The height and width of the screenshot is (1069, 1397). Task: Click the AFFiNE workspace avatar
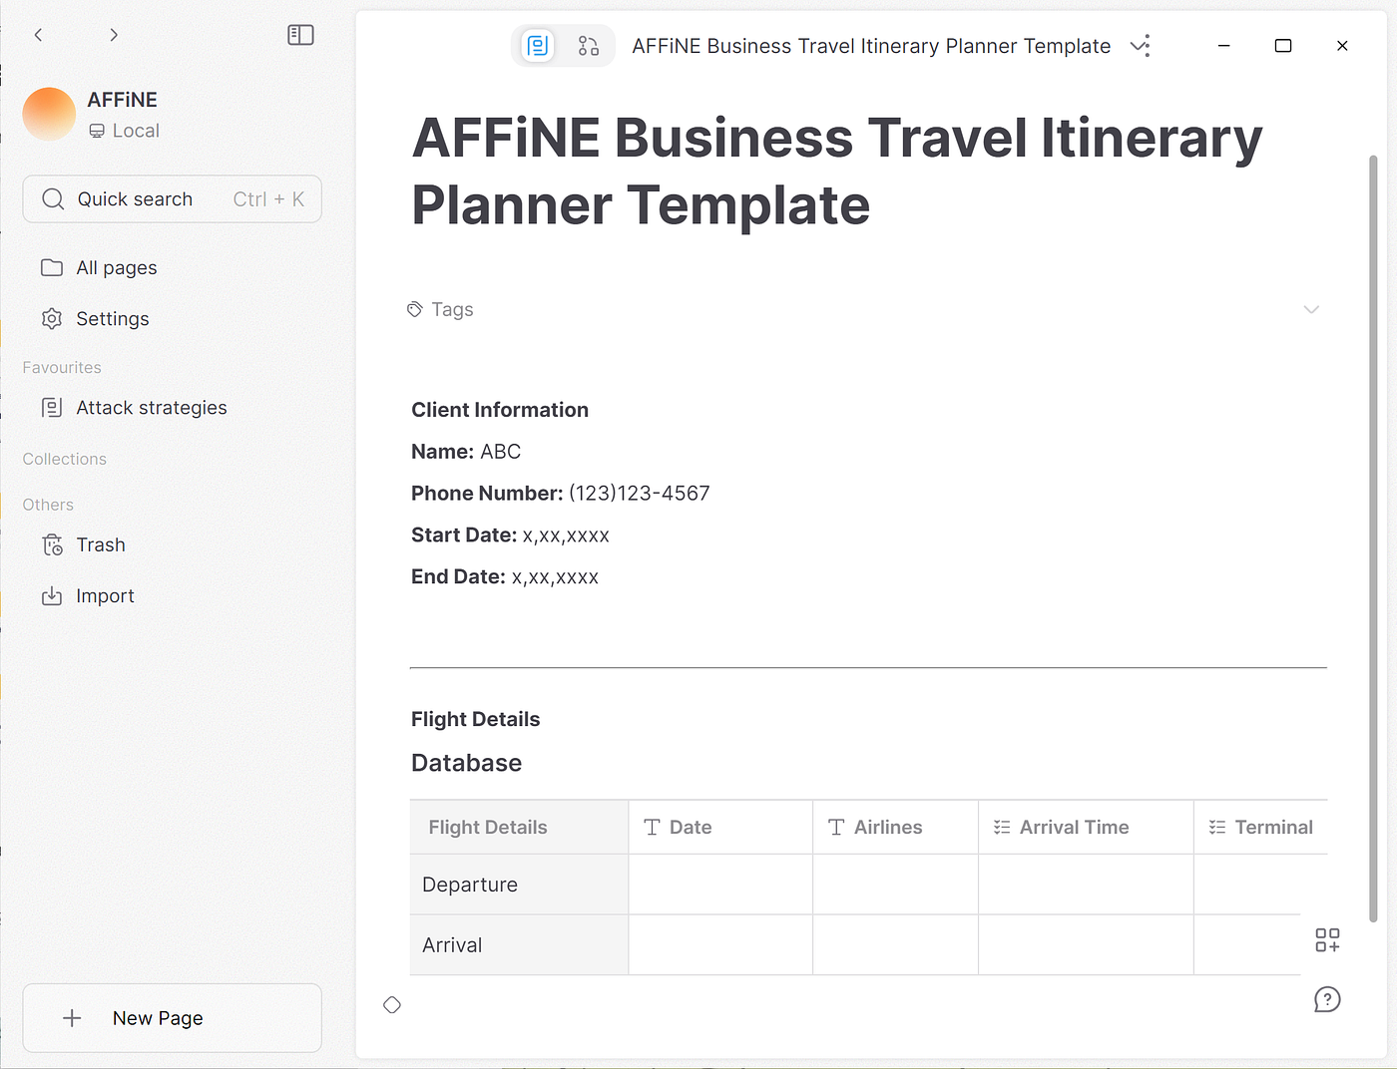49,114
